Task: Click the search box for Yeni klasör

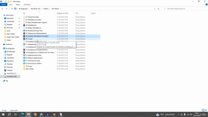Action: [184, 9]
